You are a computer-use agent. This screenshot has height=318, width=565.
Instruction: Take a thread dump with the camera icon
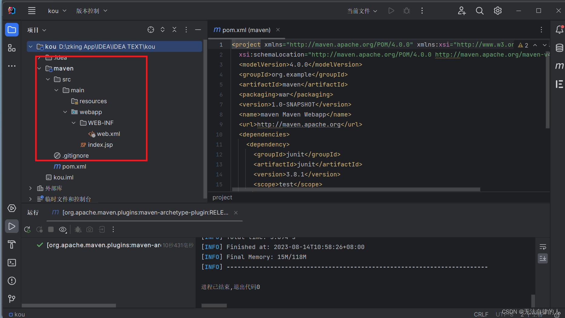click(89, 229)
